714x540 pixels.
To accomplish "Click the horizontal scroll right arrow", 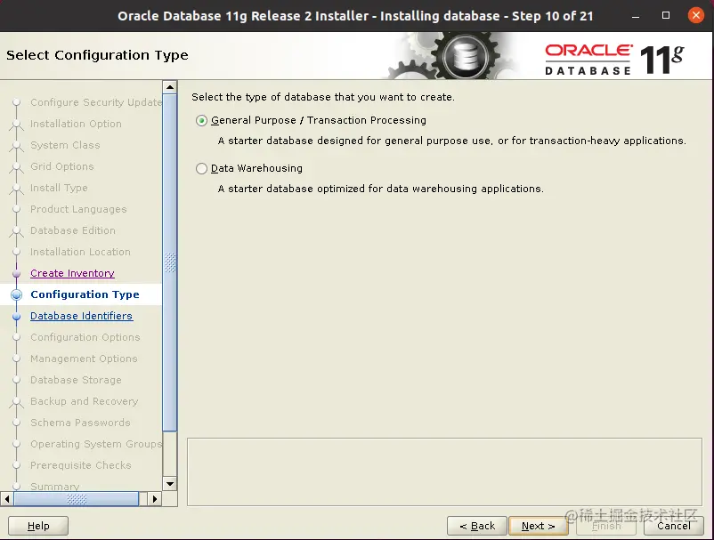I will tap(154, 499).
